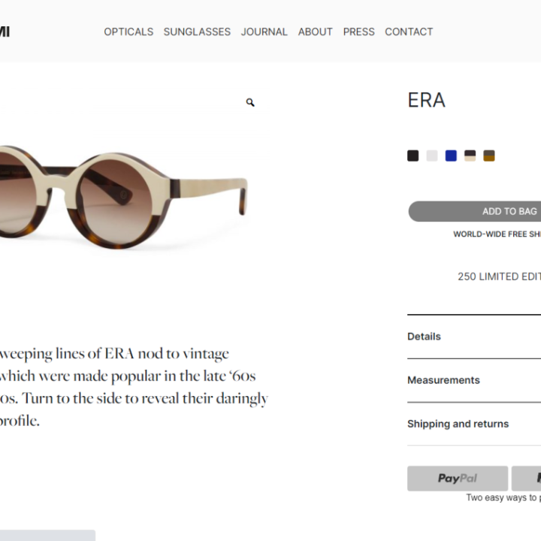
Task: Expand the Details section
Action: tap(425, 337)
